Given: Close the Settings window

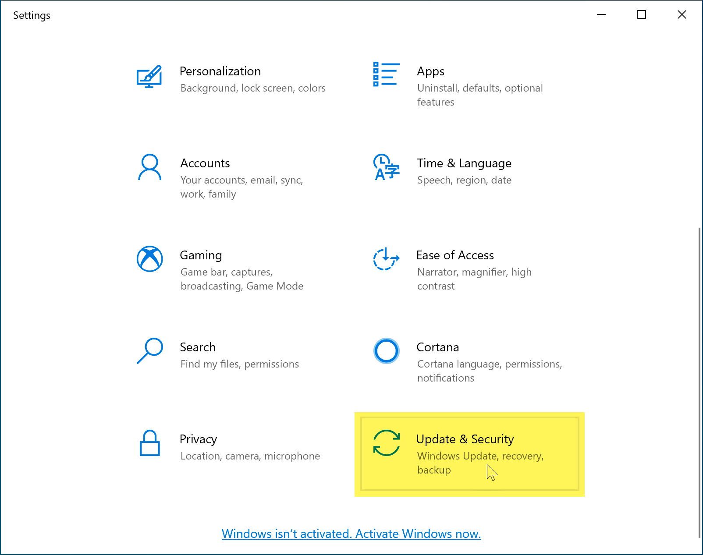Looking at the screenshot, I should pyautogui.click(x=682, y=15).
